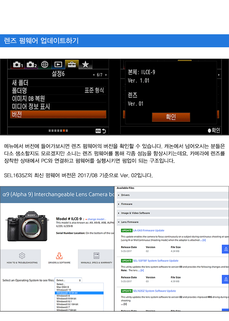Open the playback tab icon
The height and width of the screenshot is (321, 229).
(58, 64)
